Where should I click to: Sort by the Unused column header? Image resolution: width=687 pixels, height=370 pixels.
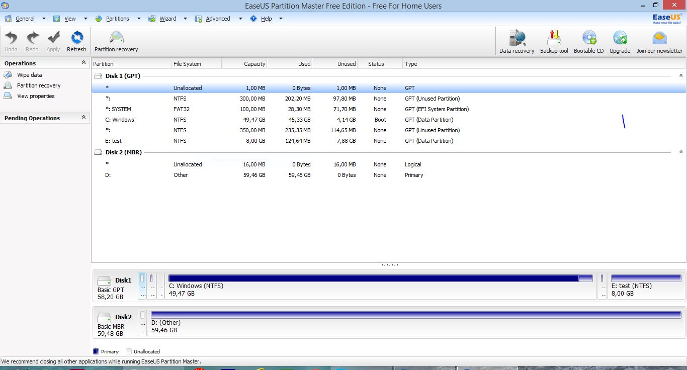click(x=334, y=64)
